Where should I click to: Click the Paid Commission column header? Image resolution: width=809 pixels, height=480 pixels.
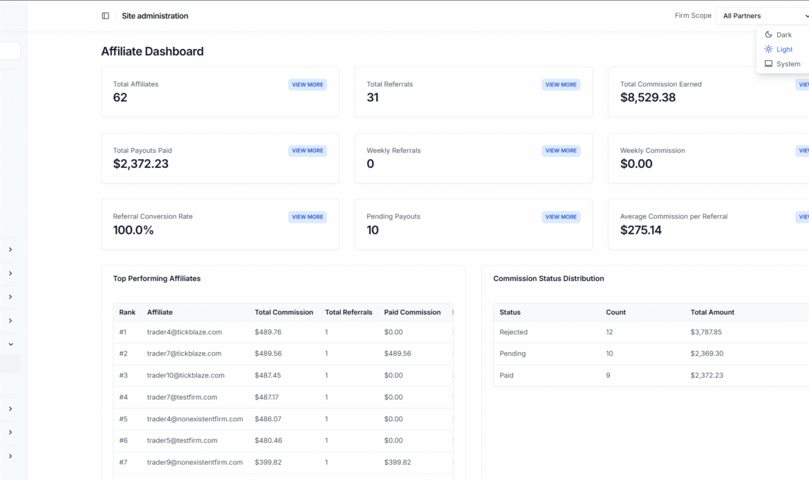coord(412,312)
